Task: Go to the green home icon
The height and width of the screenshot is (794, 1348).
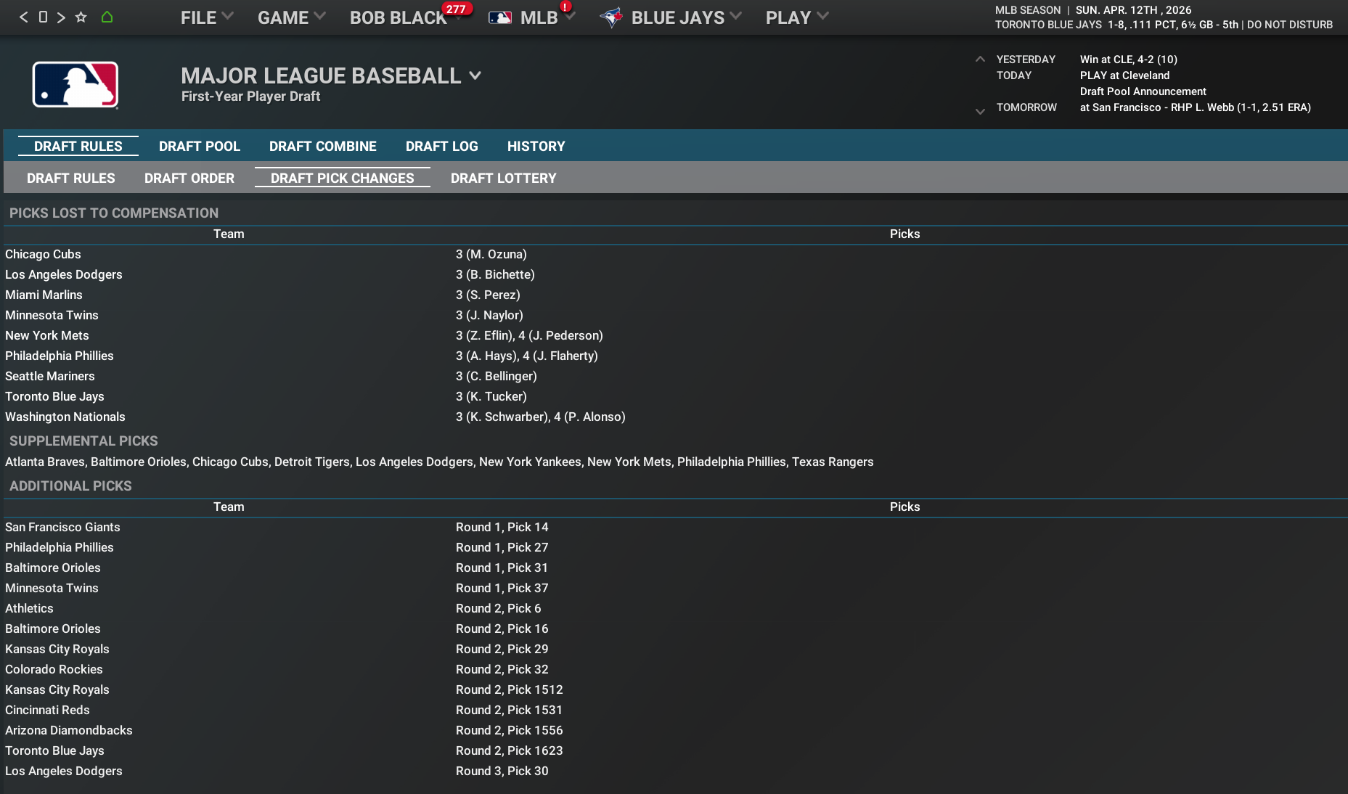Action: pyautogui.click(x=107, y=17)
